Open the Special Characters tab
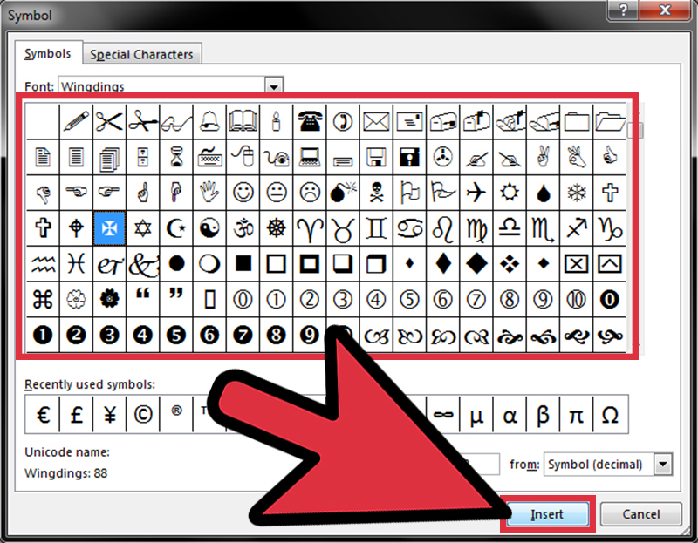 coord(141,55)
